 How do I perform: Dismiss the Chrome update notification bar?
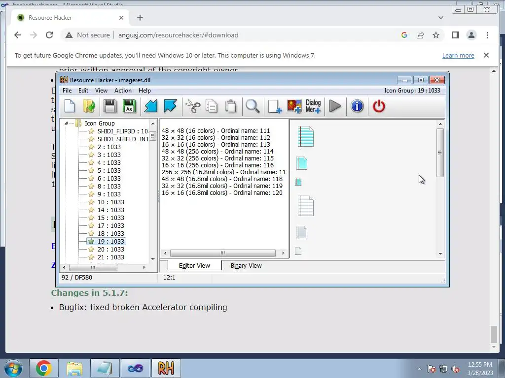pyautogui.click(x=486, y=55)
